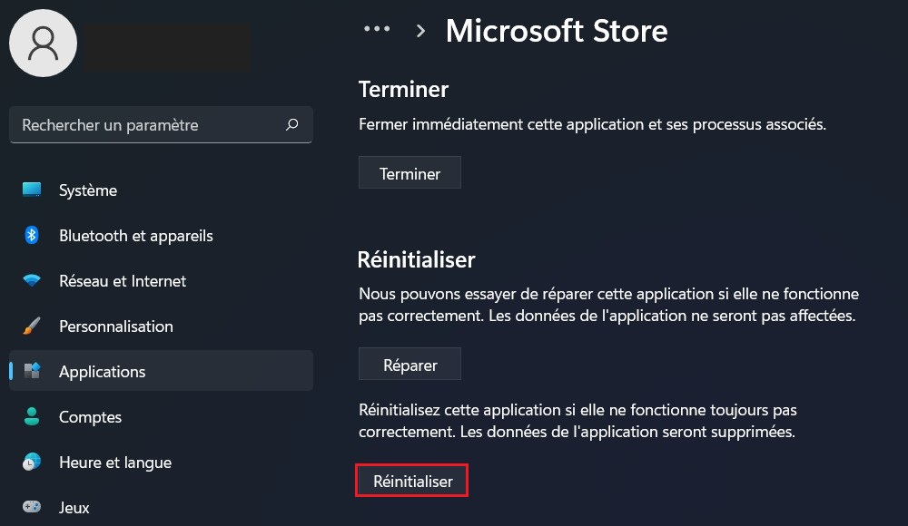Click the Système monitor icon

(32, 190)
